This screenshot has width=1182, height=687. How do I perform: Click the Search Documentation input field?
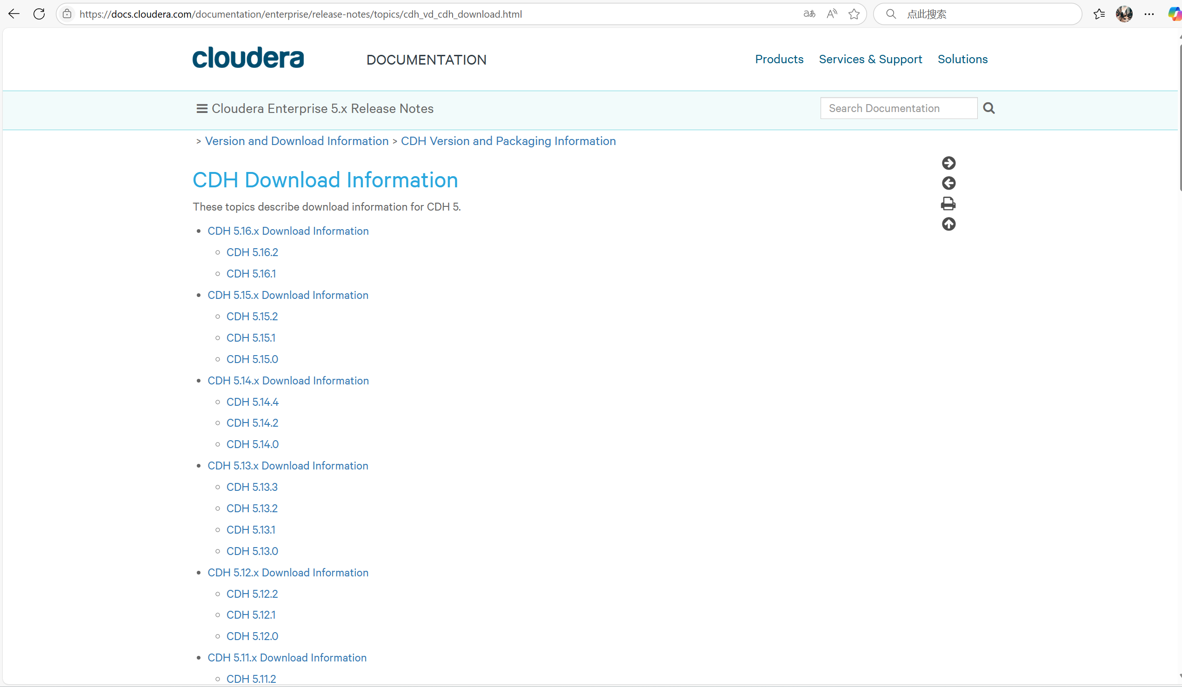point(898,108)
